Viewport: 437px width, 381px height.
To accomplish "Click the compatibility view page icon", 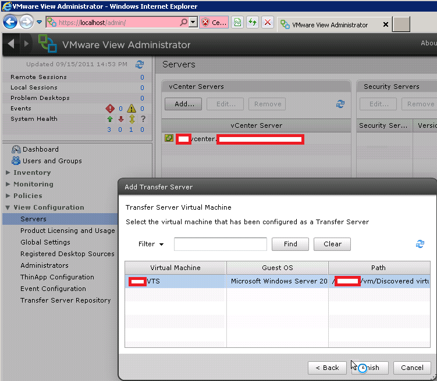I will [237, 22].
